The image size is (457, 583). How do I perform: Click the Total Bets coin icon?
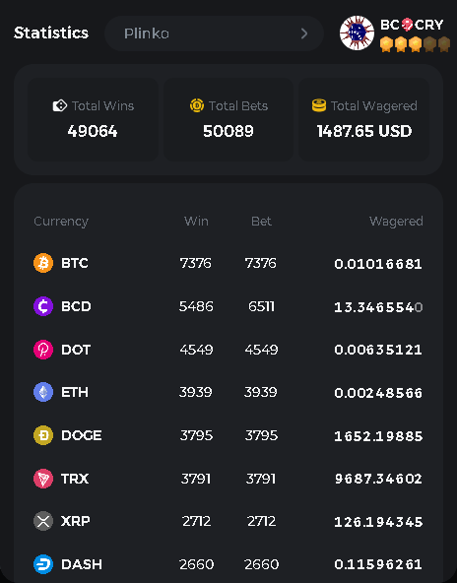[x=197, y=105]
